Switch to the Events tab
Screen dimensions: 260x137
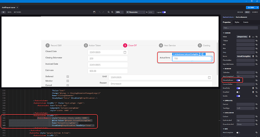coord(246,22)
